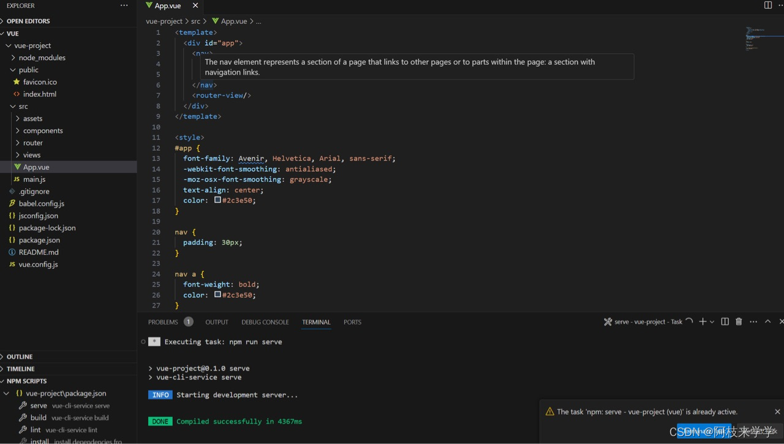Collapse the src folder
784x444 pixels.
[x=13, y=106]
